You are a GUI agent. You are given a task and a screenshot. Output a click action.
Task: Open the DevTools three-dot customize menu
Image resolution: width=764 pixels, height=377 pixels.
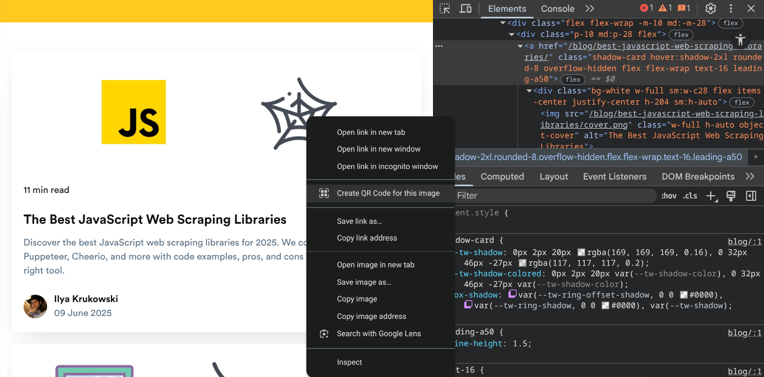coord(731,8)
